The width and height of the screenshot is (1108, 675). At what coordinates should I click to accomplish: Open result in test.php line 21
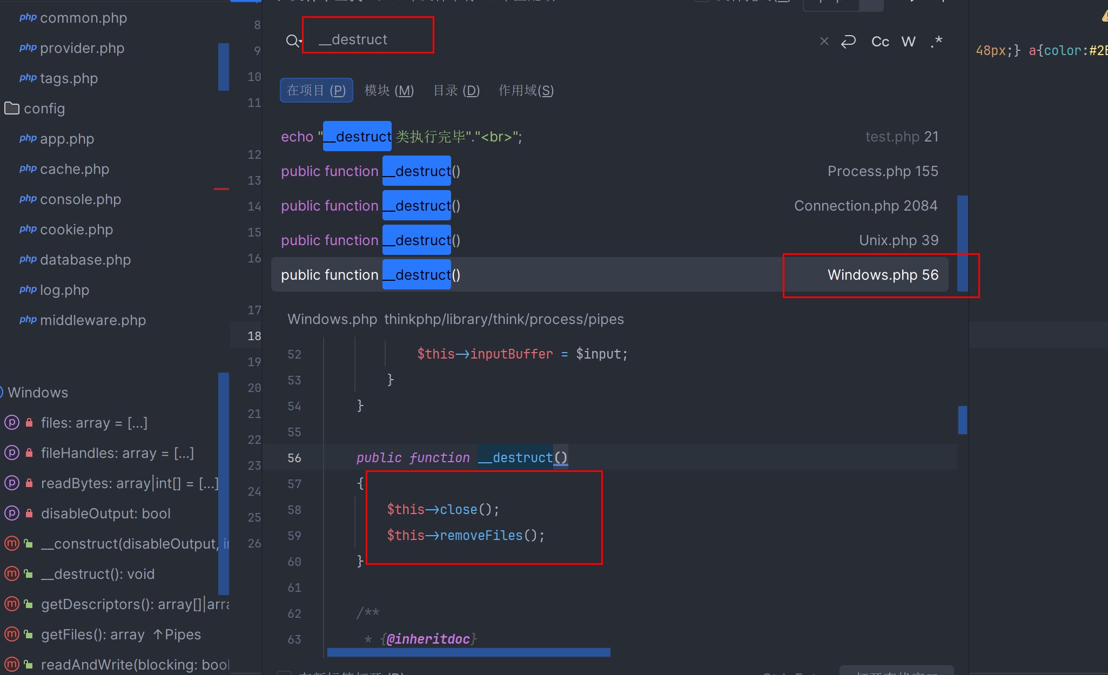click(609, 137)
